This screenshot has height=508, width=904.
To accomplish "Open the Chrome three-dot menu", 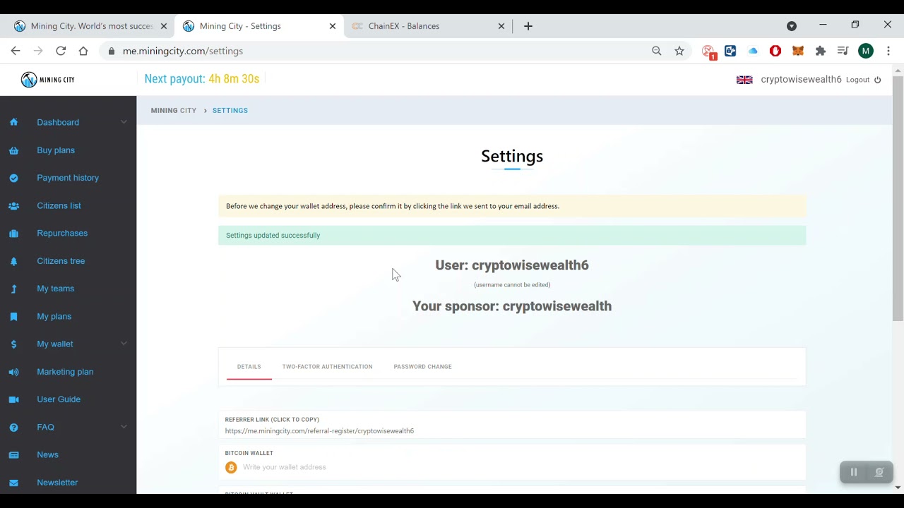I will 888,51.
